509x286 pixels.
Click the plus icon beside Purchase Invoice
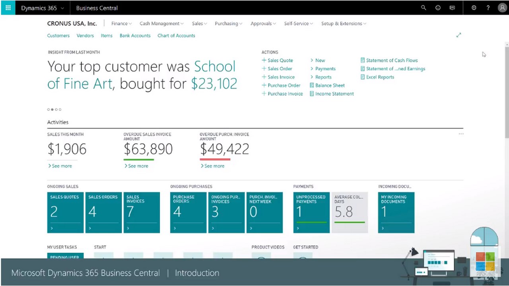click(264, 94)
